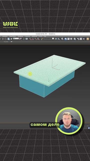Open the Rendering menu
Screen dimensions: 90x161
coord(20,36)
